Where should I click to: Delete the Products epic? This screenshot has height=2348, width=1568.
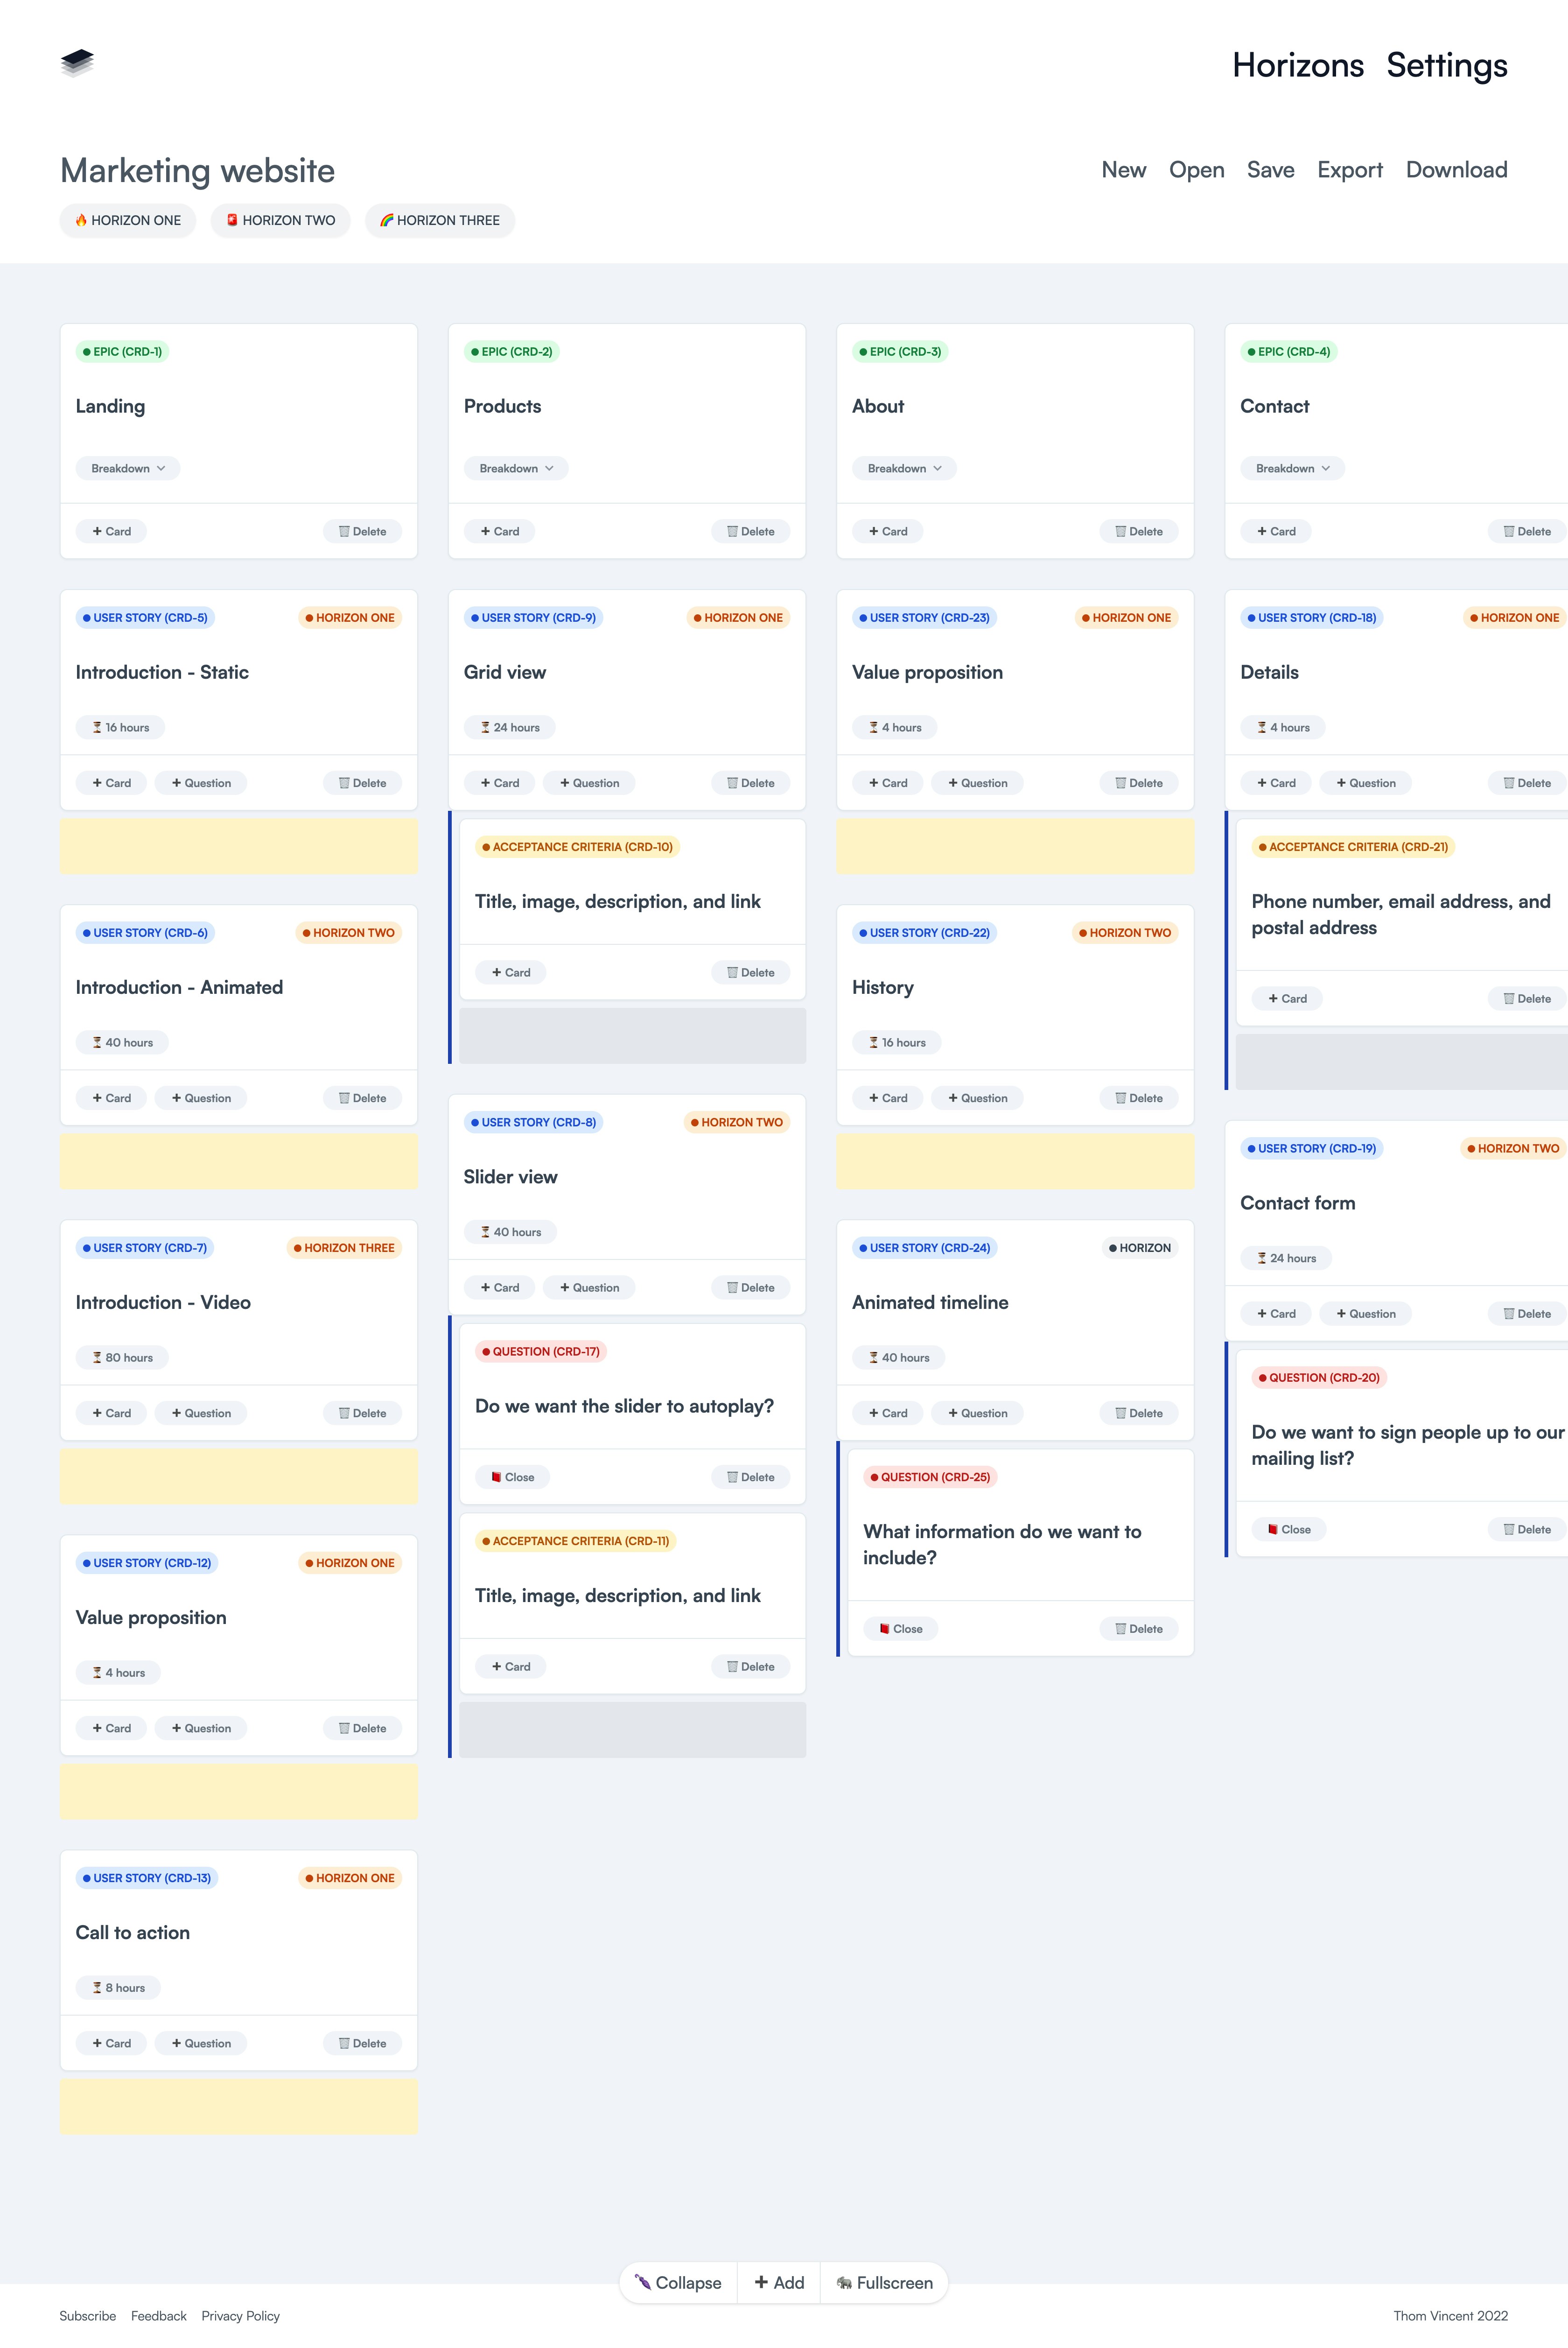coord(750,531)
